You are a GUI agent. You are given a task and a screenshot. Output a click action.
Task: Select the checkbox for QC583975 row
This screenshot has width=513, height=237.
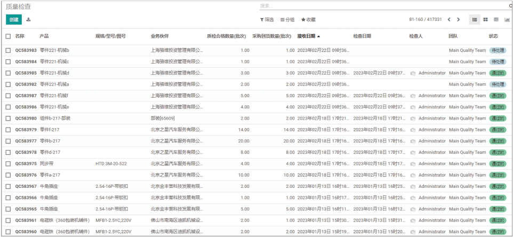(x=8, y=163)
